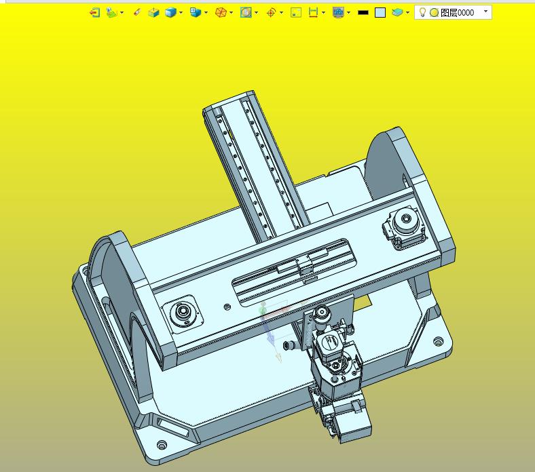
Task: Click the exit arrow icon in toolbar
Action: [94, 13]
